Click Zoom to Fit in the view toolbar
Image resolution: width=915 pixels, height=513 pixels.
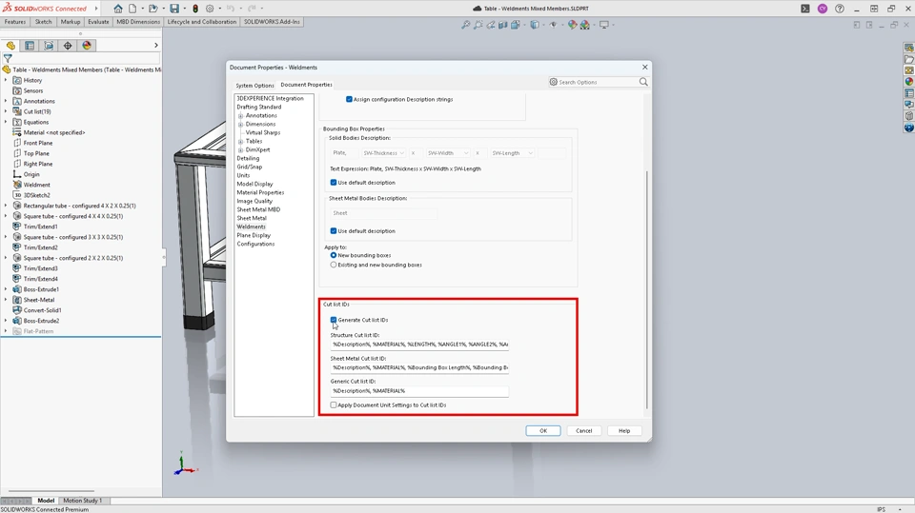pos(466,25)
